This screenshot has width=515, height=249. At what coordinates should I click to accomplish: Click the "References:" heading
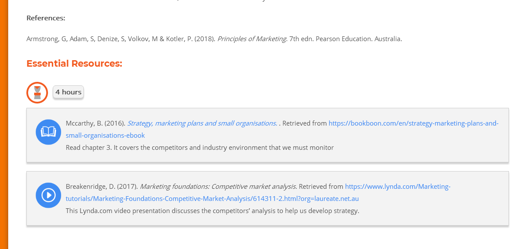[x=46, y=18]
